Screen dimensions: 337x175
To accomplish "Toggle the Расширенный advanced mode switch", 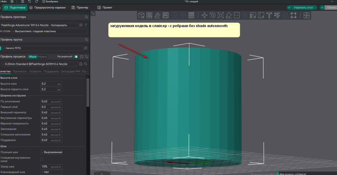I will 76,57.
